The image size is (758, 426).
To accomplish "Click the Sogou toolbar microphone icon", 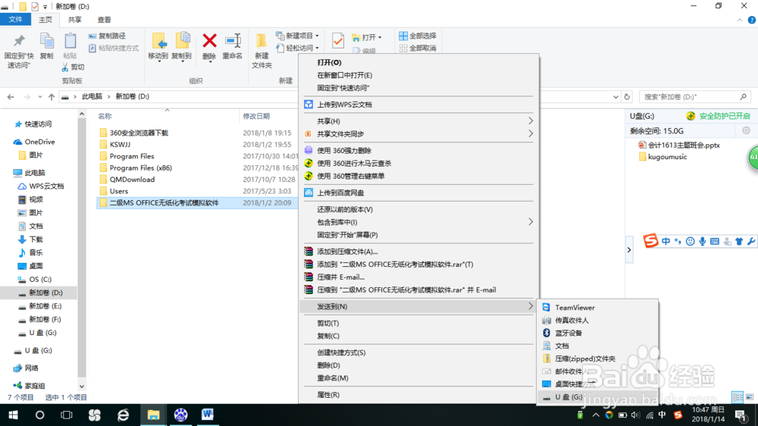I will (x=703, y=241).
